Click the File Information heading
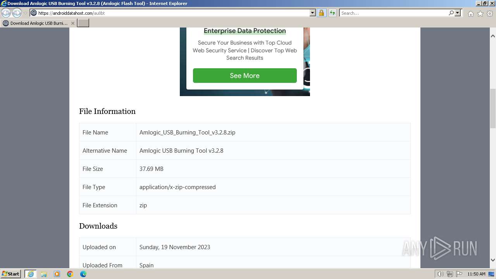 click(x=107, y=111)
